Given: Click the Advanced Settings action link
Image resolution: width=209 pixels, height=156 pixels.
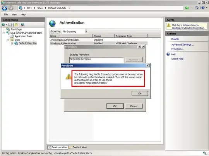Looking at the screenshot, I should tap(182, 45).
